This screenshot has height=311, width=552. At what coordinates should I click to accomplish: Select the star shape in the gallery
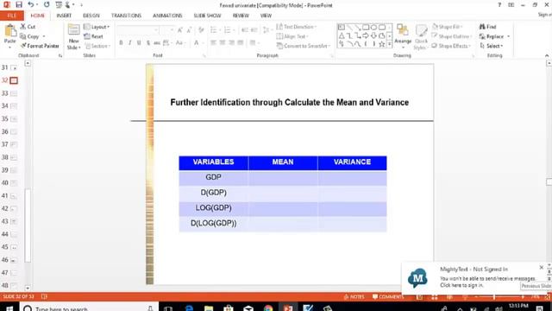[x=381, y=44]
